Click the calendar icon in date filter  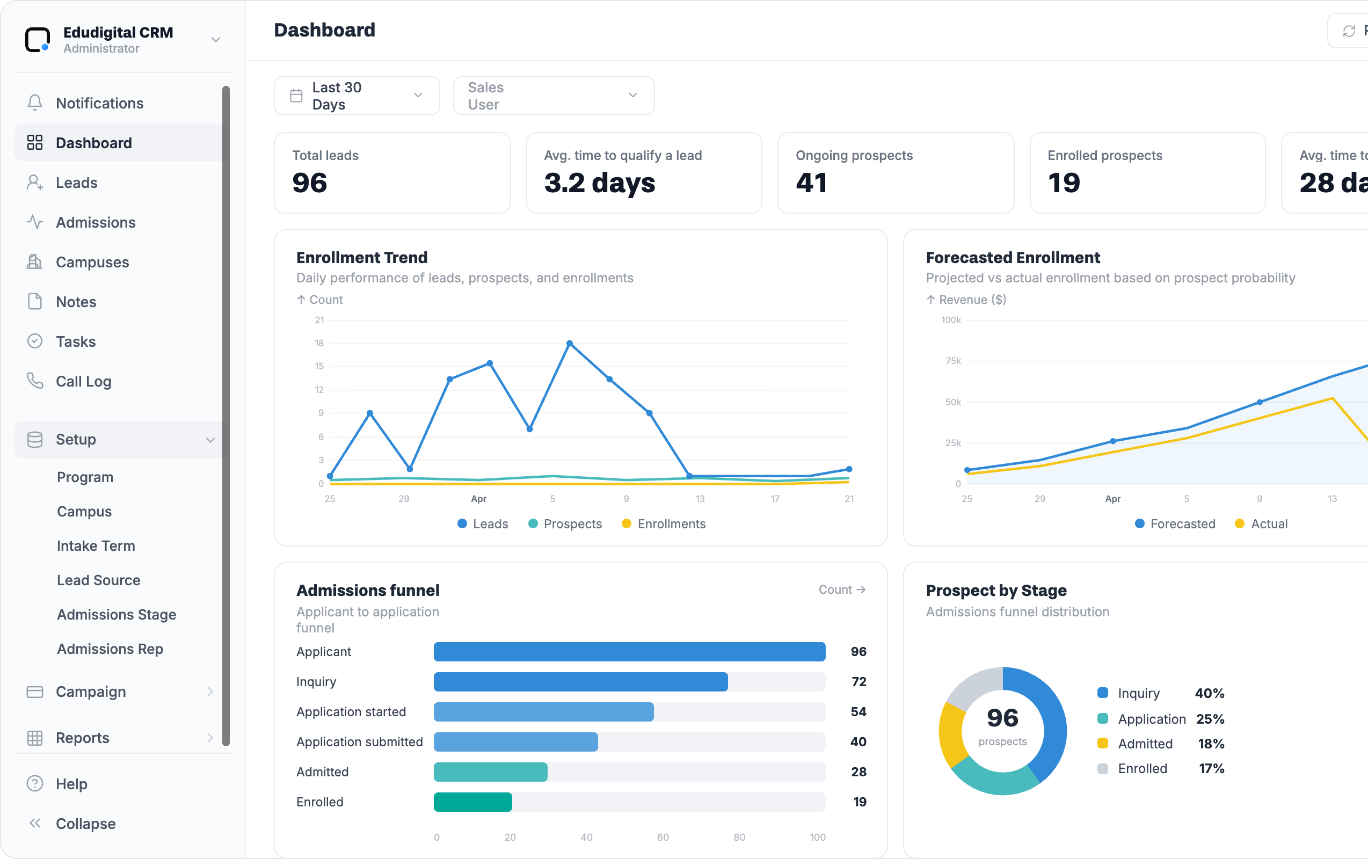(x=296, y=96)
